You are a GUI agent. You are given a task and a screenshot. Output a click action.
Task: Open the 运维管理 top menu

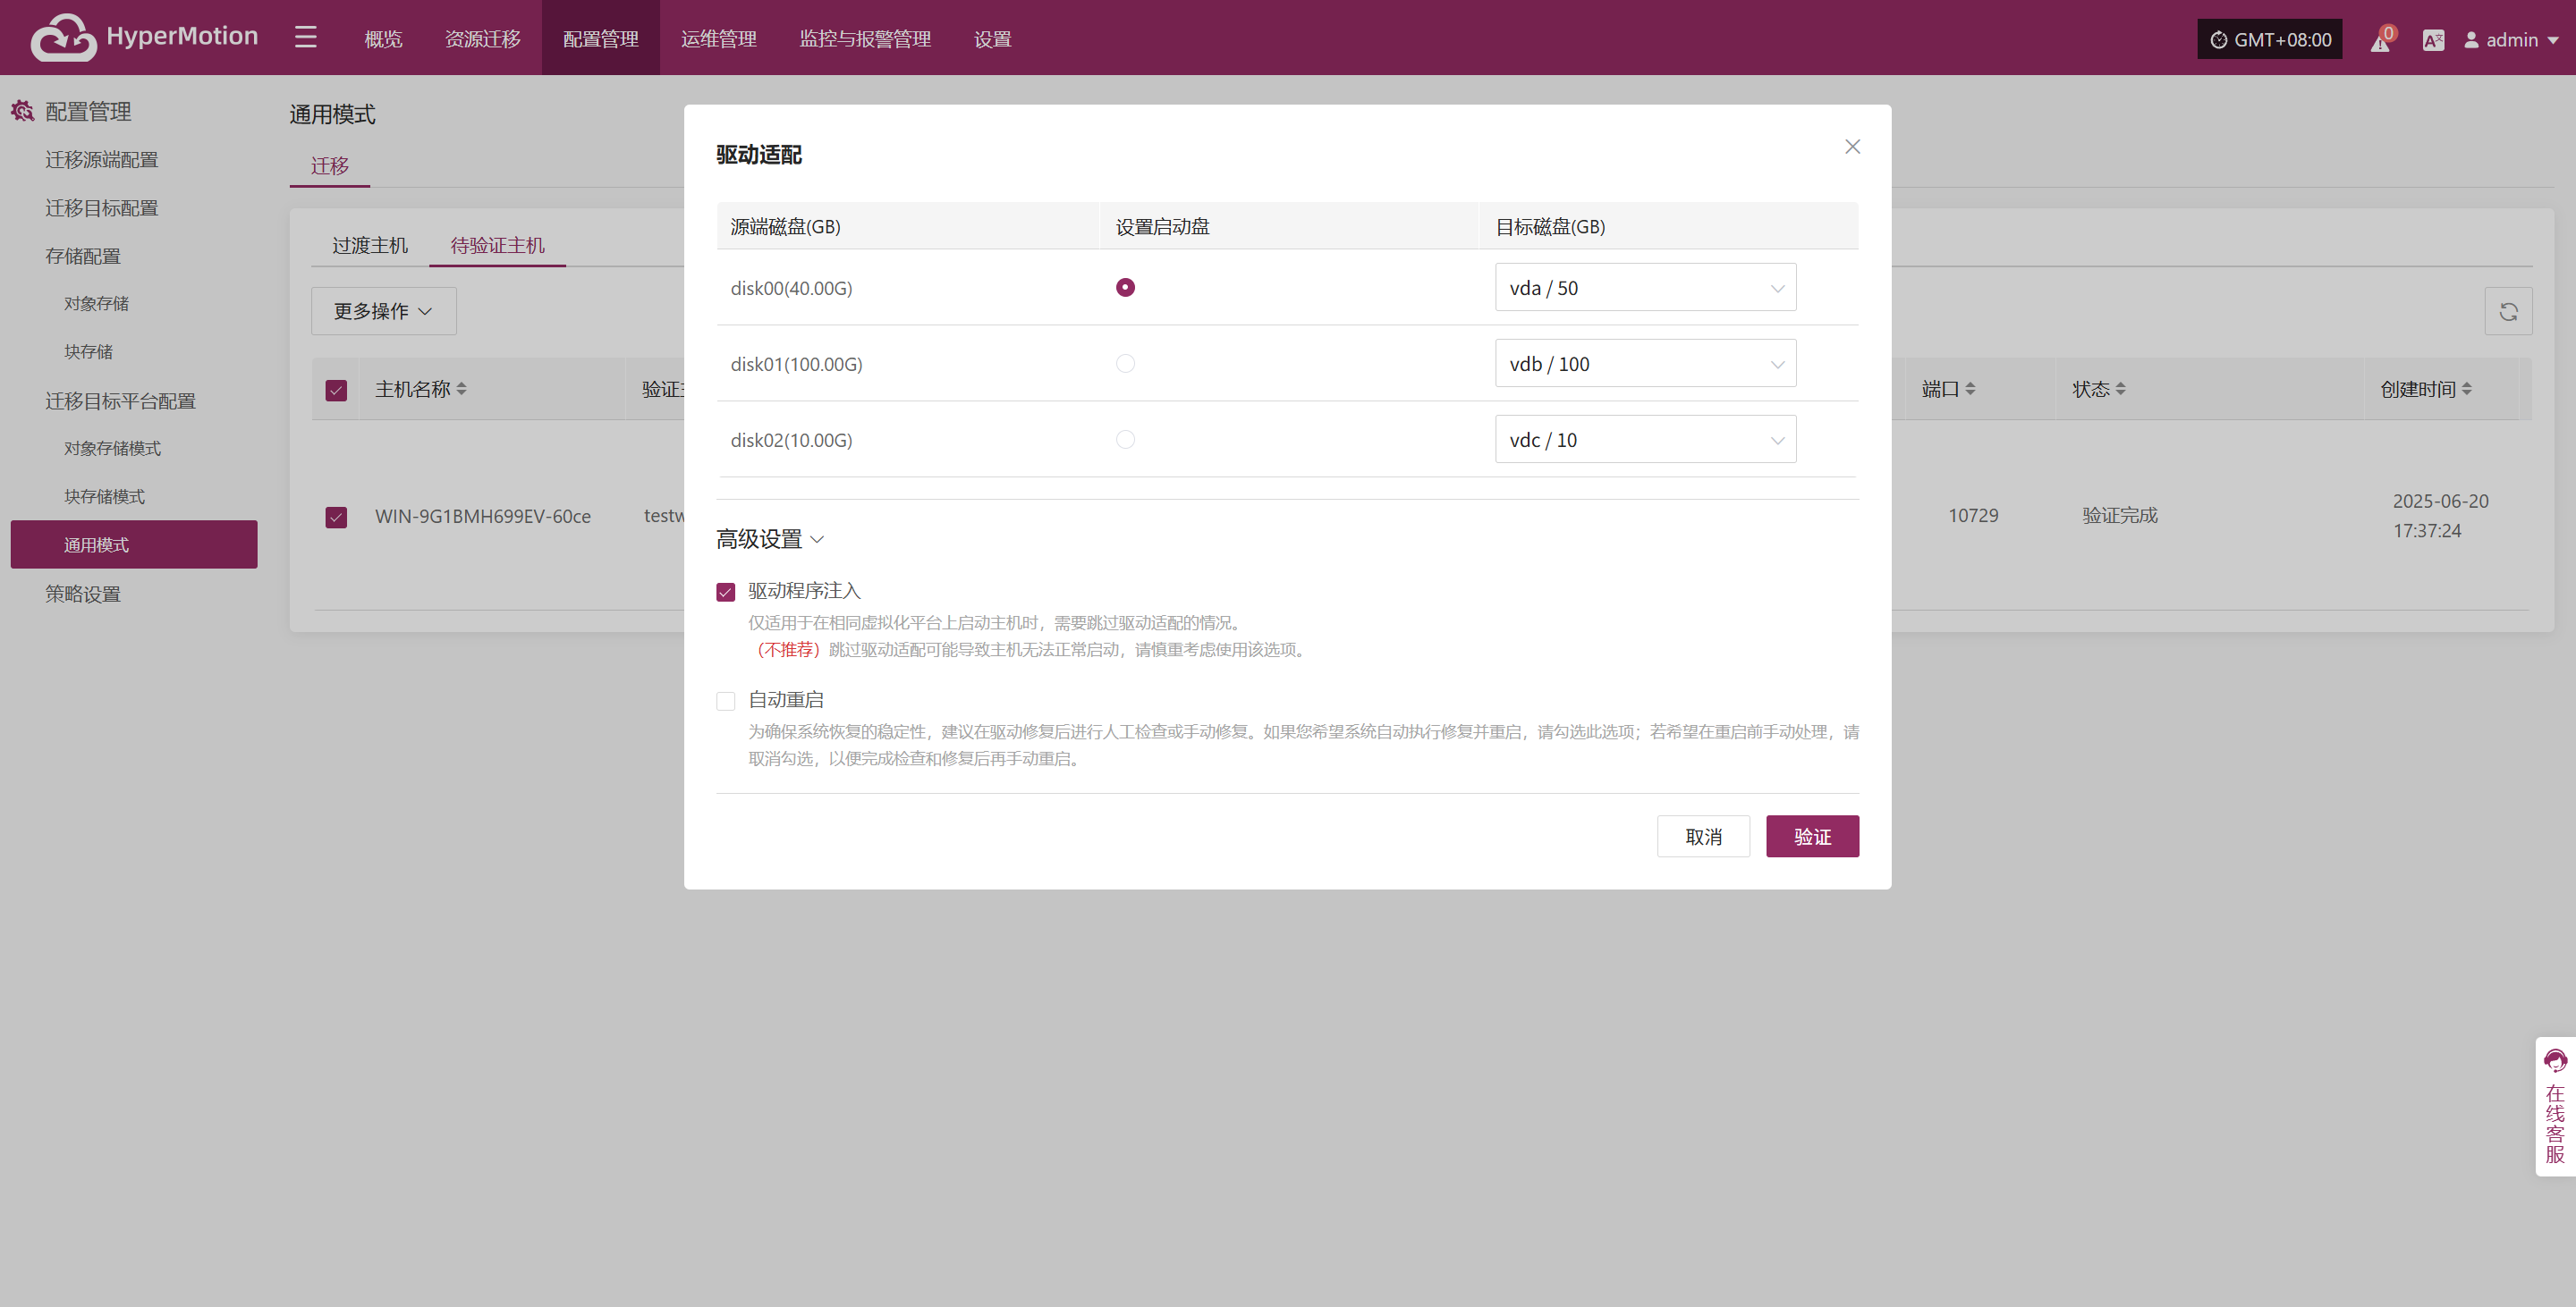coord(718,39)
